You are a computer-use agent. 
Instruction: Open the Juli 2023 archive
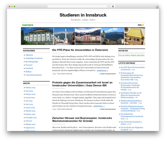[x=29, y=101]
